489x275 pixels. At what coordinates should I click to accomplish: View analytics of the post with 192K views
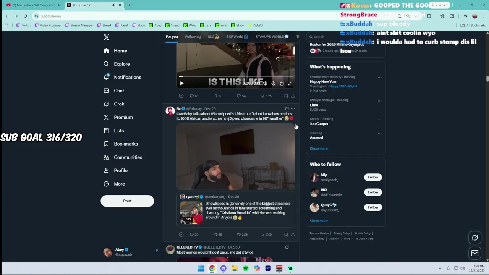coord(266,235)
